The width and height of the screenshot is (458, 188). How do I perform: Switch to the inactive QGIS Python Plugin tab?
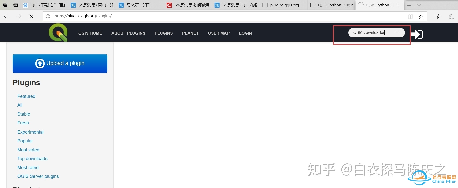[x=332, y=5]
